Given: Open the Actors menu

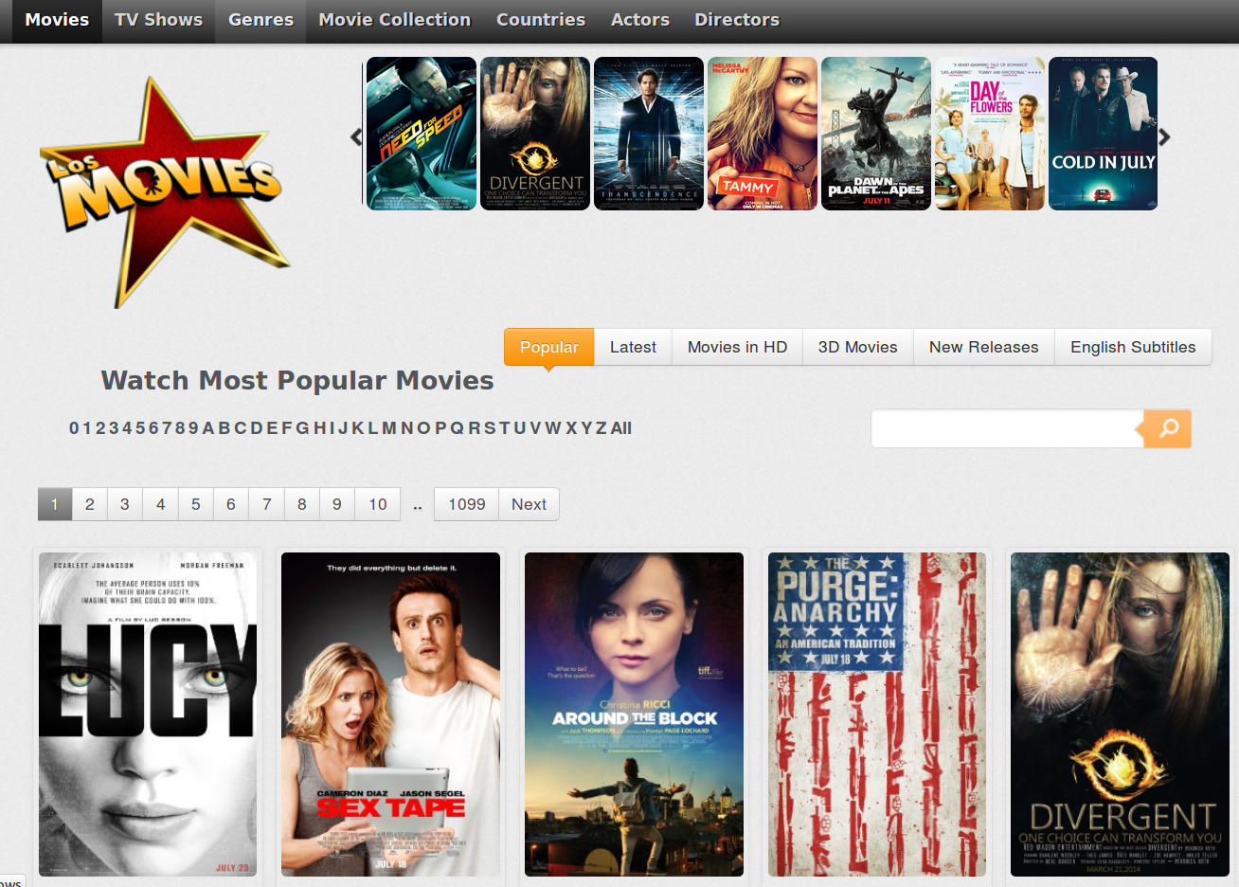Looking at the screenshot, I should pos(640,20).
